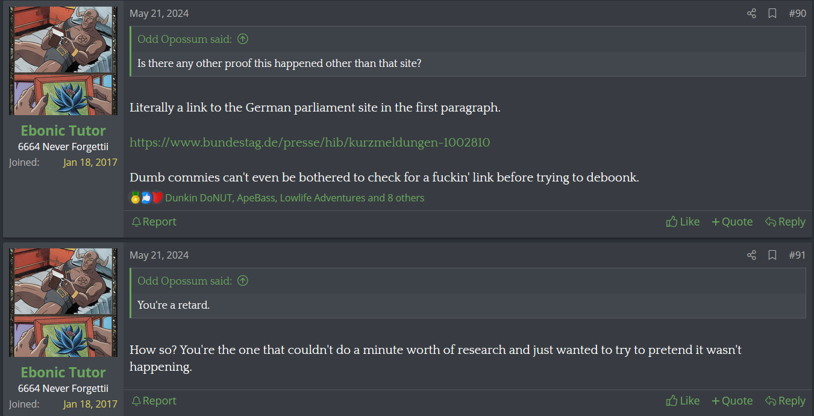Like post #90
Screen dimensions: 814x416
[x=683, y=222]
